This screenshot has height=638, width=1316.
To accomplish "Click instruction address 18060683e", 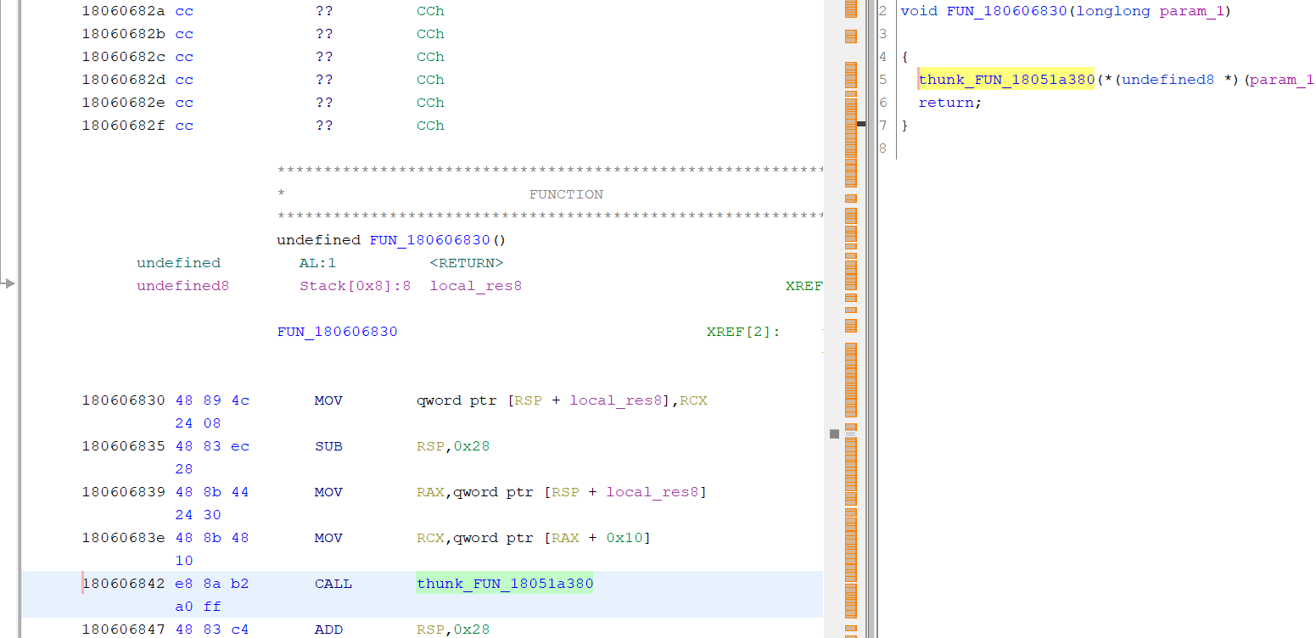I will pos(124,538).
